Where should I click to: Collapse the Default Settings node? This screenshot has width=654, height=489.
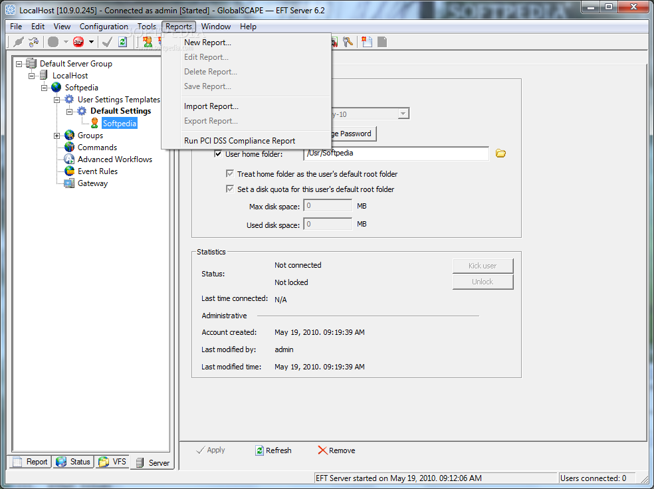(70, 112)
